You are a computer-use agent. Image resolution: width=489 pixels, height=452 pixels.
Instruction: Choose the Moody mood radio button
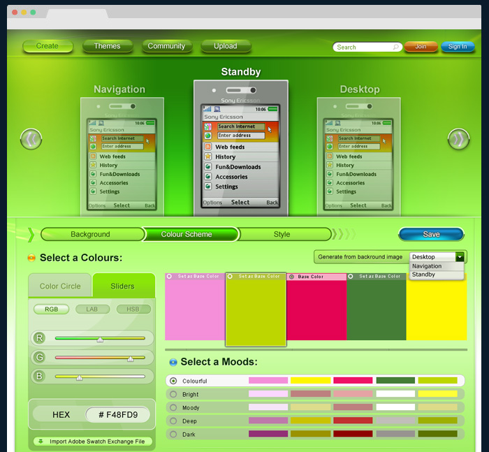click(173, 408)
